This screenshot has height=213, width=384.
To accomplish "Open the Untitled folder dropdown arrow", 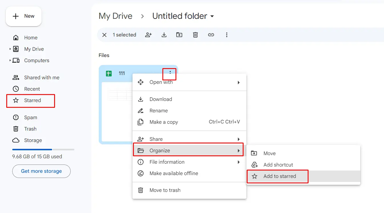I will click(x=212, y=17).
